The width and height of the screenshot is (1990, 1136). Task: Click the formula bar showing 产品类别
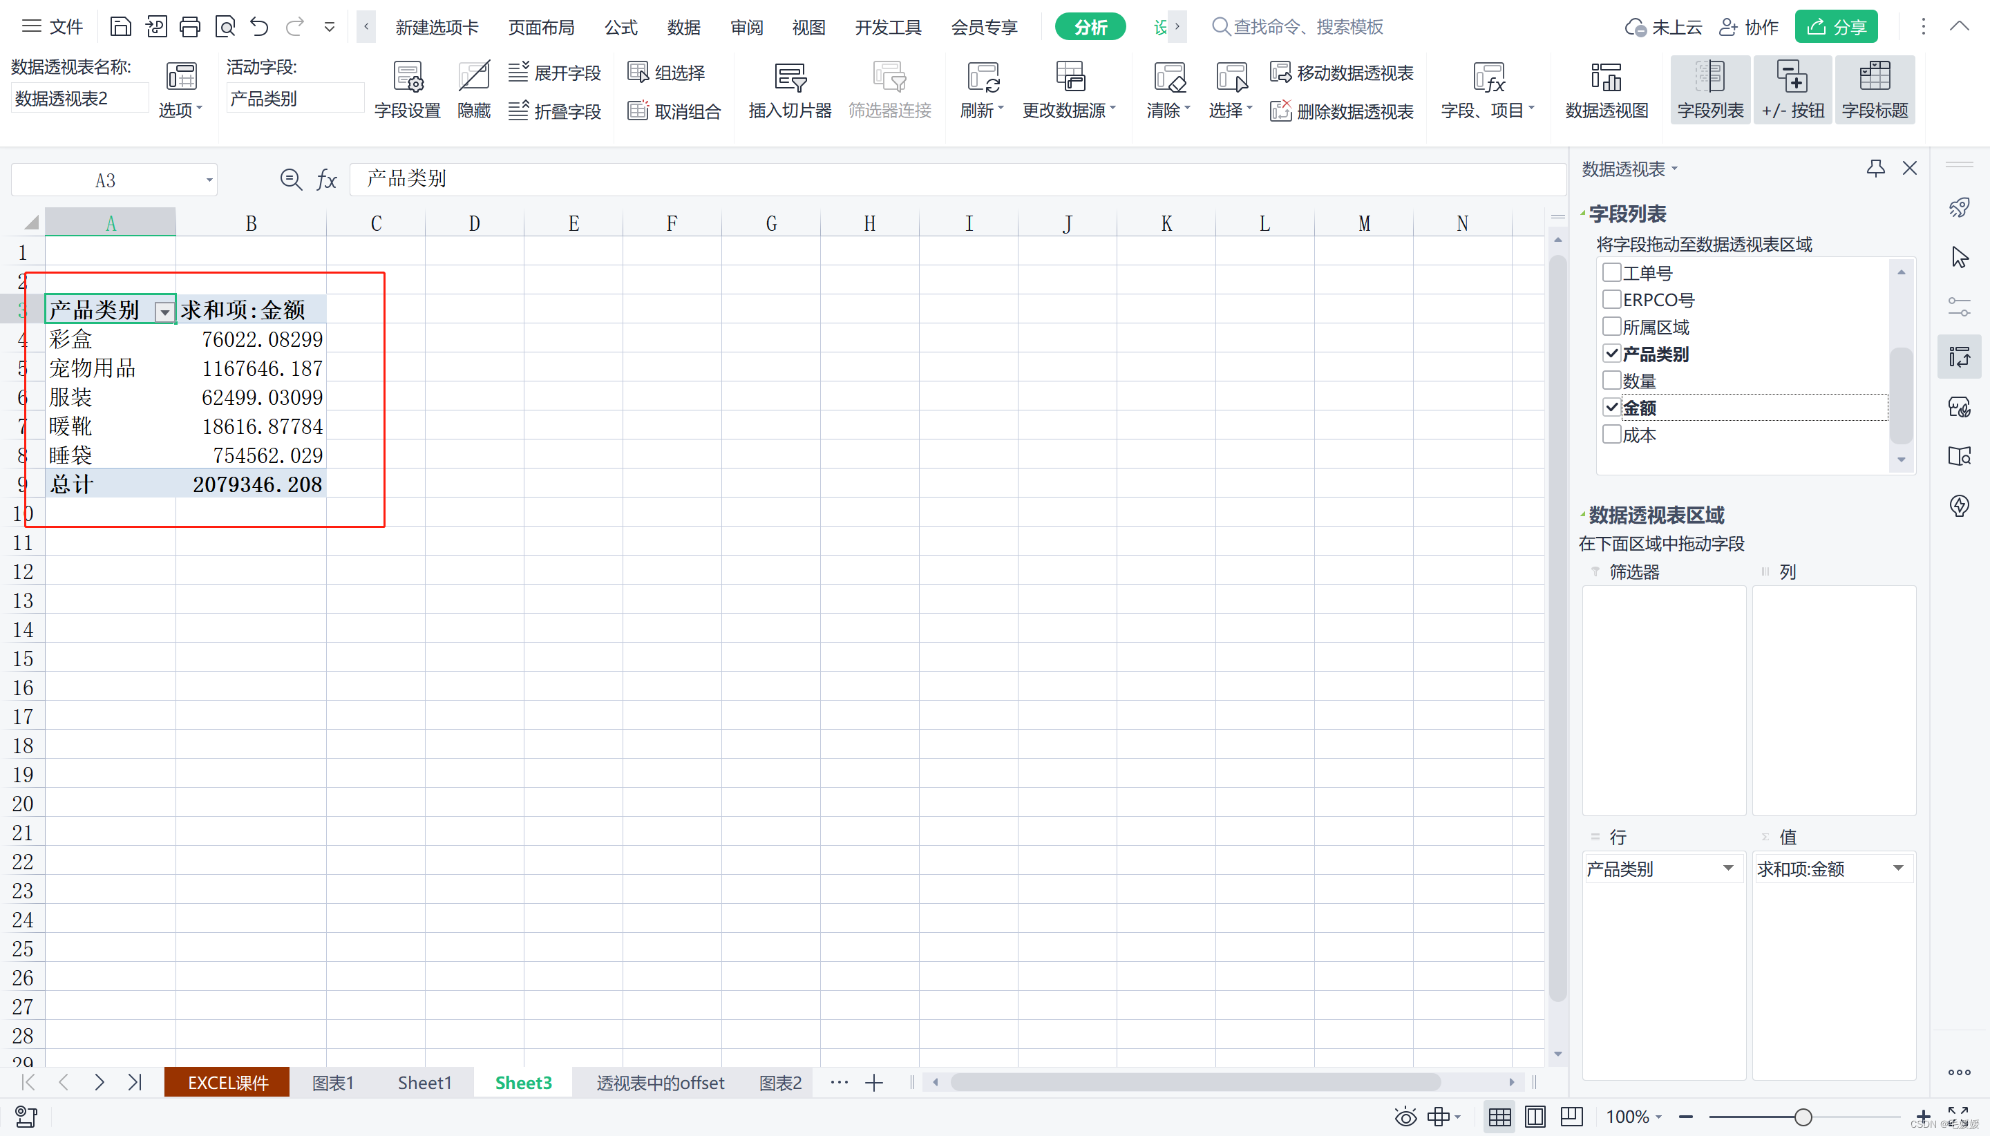(958, 180)
